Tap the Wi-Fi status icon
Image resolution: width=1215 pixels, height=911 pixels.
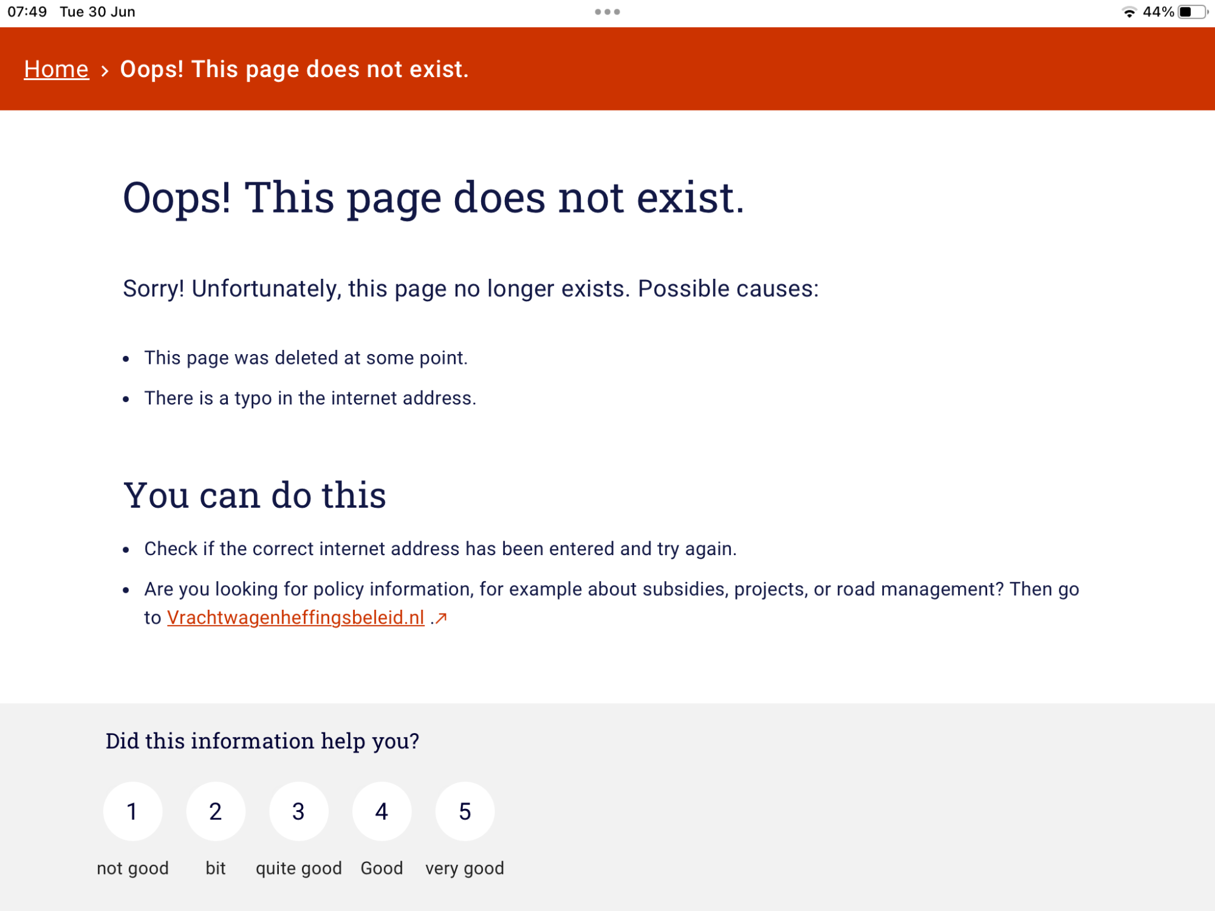1129,12
